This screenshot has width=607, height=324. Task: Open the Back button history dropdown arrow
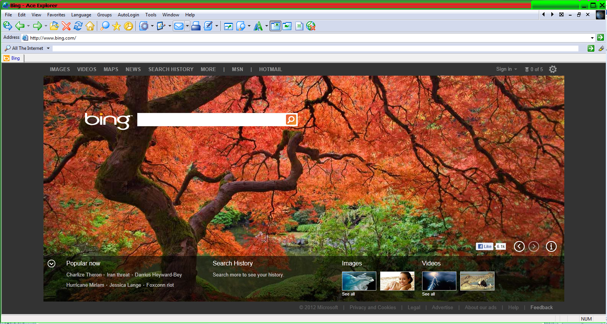28,26
